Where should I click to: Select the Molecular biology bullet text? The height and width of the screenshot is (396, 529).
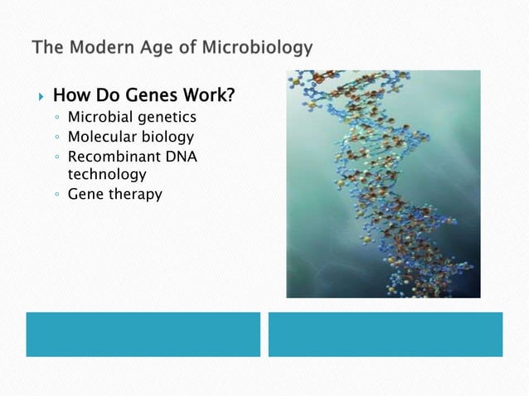[x=131, y=138]
